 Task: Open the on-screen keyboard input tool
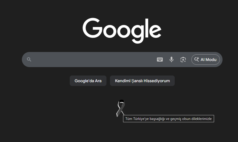point(160,60)
